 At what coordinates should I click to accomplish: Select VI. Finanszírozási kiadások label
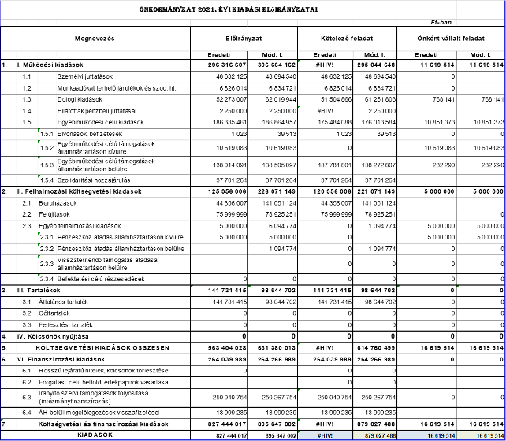61,359
